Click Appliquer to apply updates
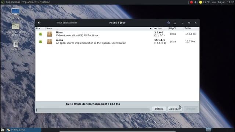The width and height of the screenshot is (235, 132). click(175, 109)
